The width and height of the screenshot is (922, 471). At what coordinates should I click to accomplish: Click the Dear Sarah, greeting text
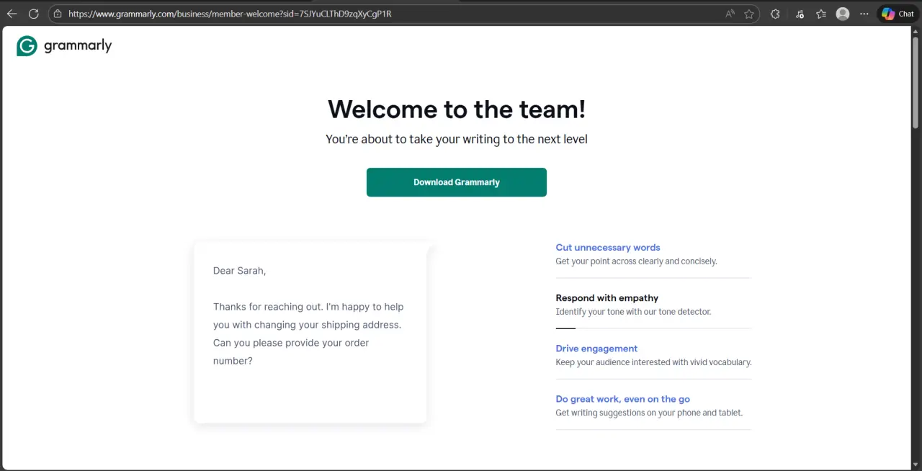[239, 271]
